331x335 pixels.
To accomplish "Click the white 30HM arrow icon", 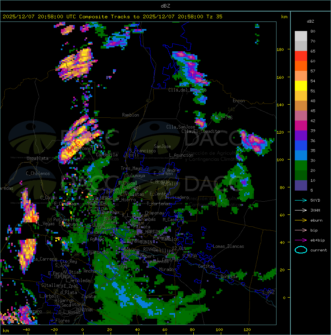I will click(x=301, y=210).
